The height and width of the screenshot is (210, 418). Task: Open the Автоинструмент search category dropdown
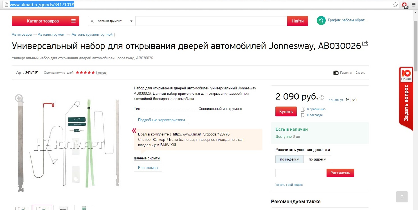click(112, 21)
